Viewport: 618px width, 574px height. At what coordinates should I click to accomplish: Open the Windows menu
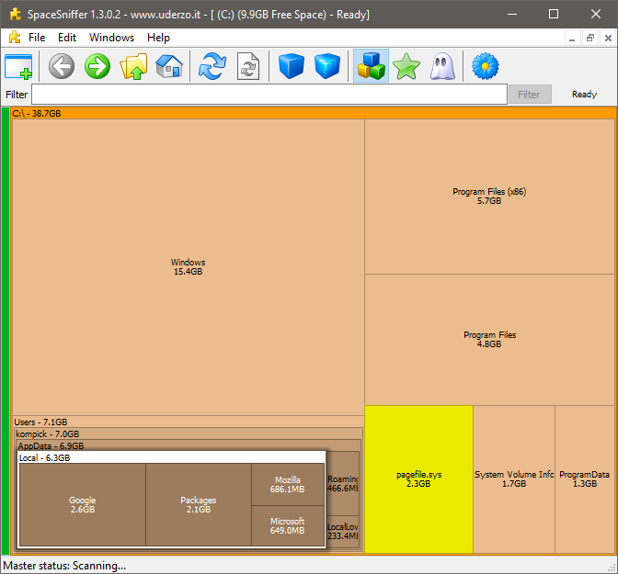pyautogui.click(x=111, y=38)
